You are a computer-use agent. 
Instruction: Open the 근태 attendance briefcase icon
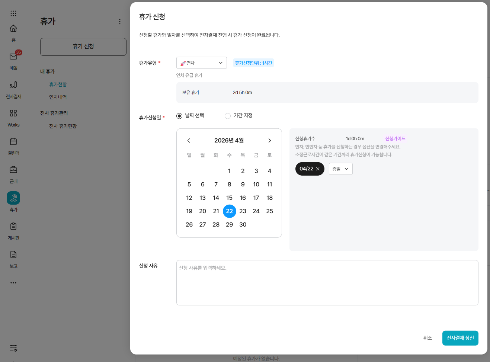click(13, 170)
